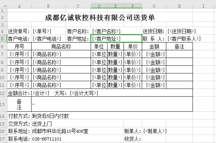Screen dimensions: 216x143
Task: Click column I header
Action: click(203, 6)
